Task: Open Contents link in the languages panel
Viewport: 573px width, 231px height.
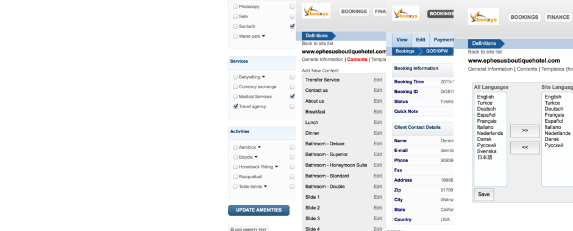Action: (527, 69)
